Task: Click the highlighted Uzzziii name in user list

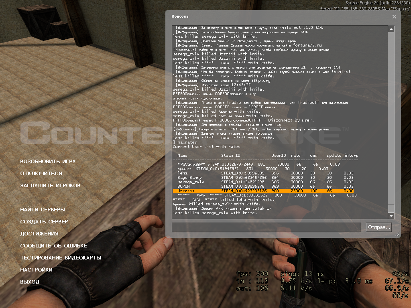Action: pyautogui.click(x=186, y=190)
